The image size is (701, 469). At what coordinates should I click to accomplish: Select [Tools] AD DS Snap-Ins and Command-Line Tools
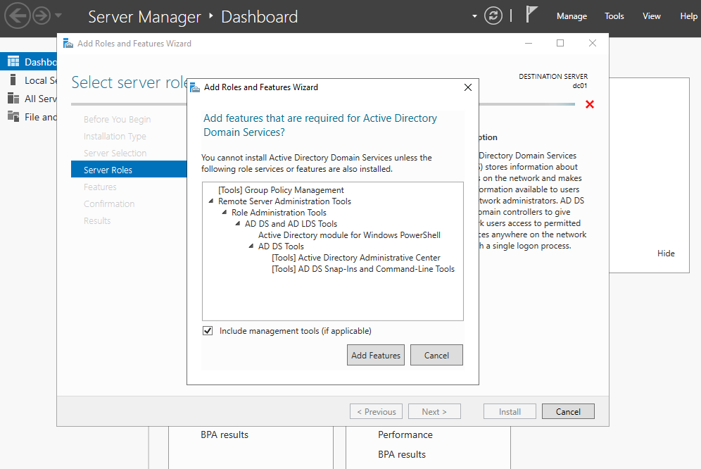pos(363,269)
